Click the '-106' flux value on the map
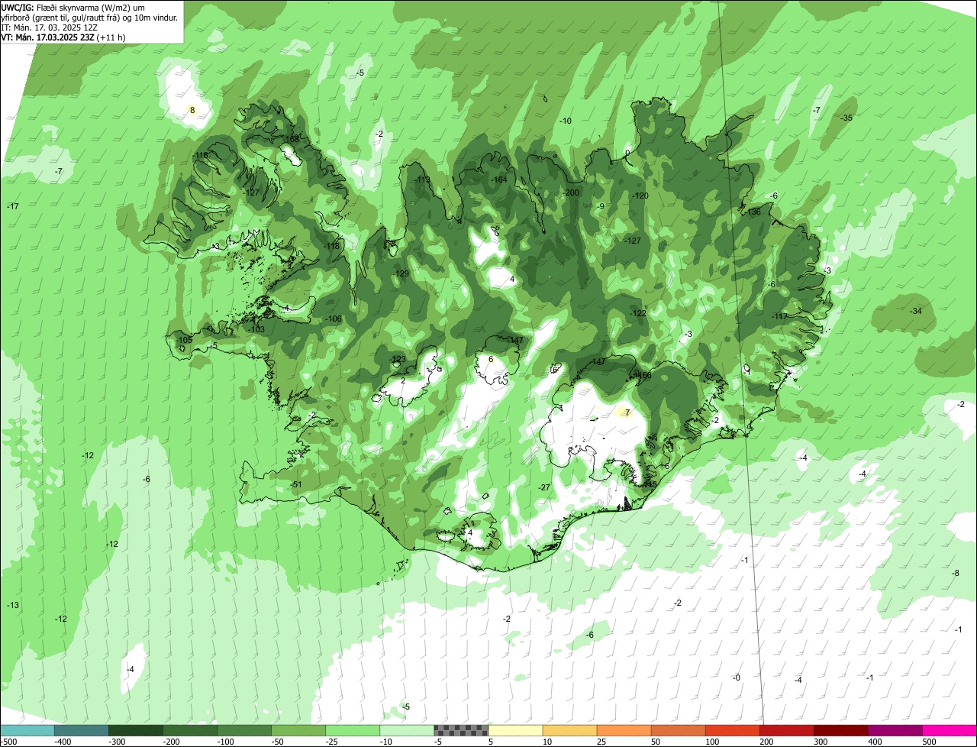 coord(334,319)
